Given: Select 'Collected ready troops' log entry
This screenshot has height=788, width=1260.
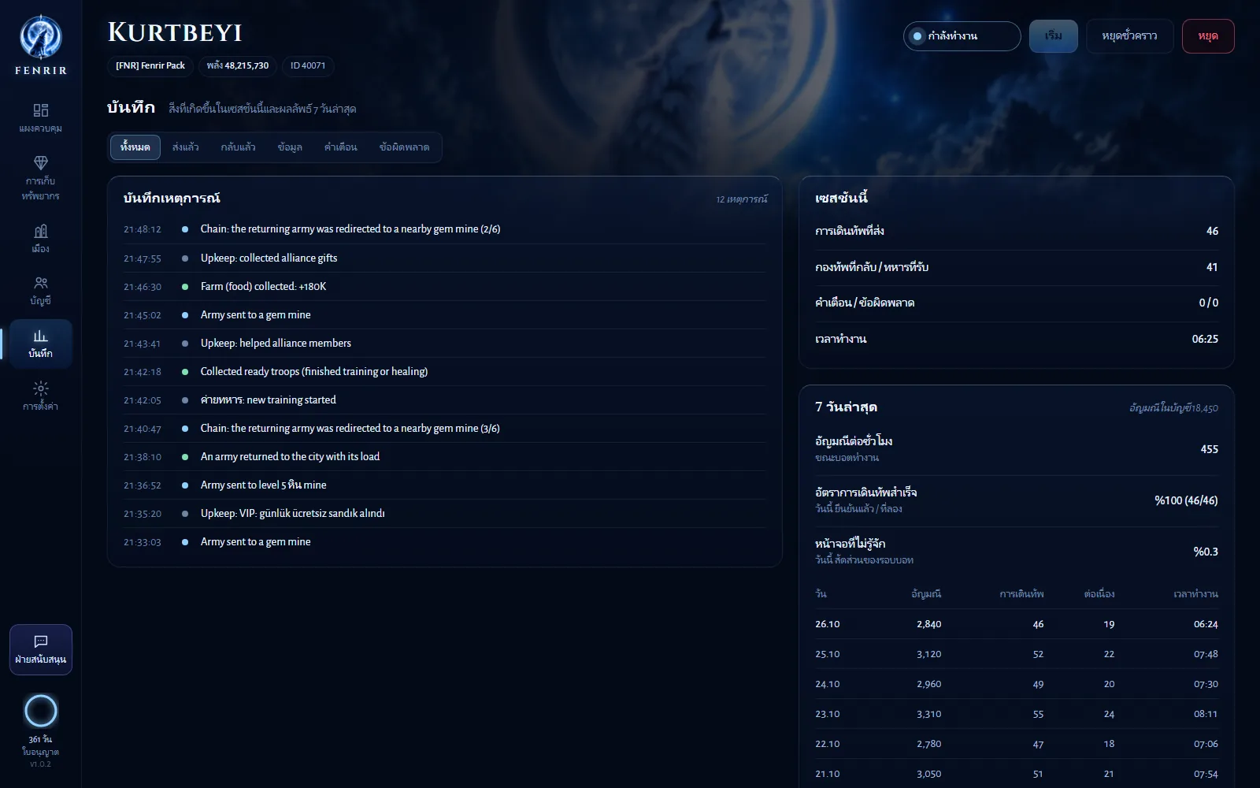Looking at the screenshot, I should (x=444, y=371).
